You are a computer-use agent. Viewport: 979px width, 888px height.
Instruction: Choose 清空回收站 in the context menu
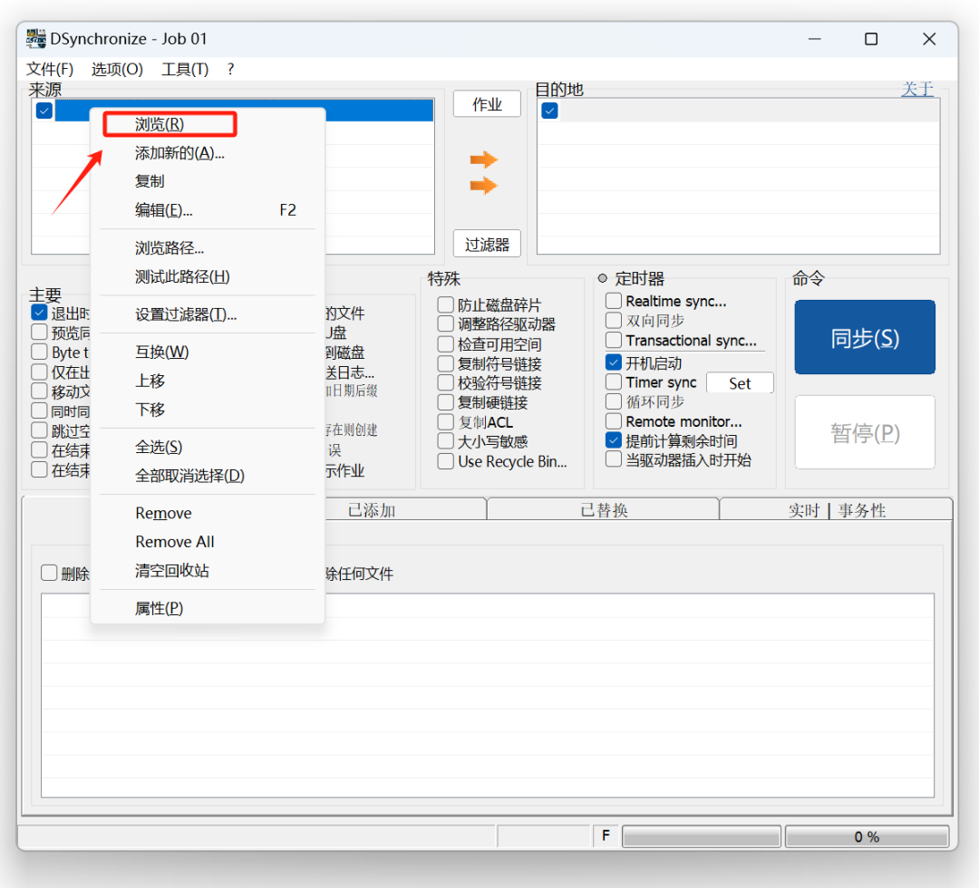(171, 571)
